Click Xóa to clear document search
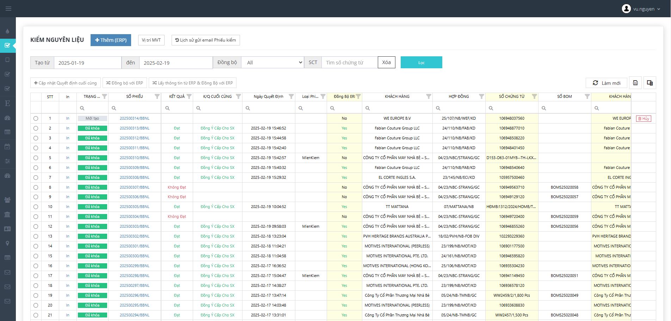The image size is (671, 321). (387, 62)
